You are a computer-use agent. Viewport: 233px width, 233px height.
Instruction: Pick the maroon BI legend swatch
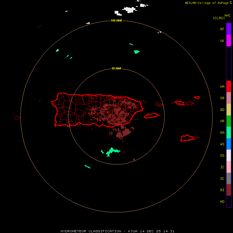tap(229, 190)
